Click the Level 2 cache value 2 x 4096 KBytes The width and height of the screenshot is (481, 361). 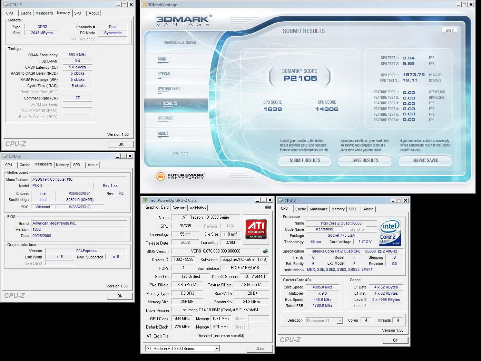tap(386, 300)
